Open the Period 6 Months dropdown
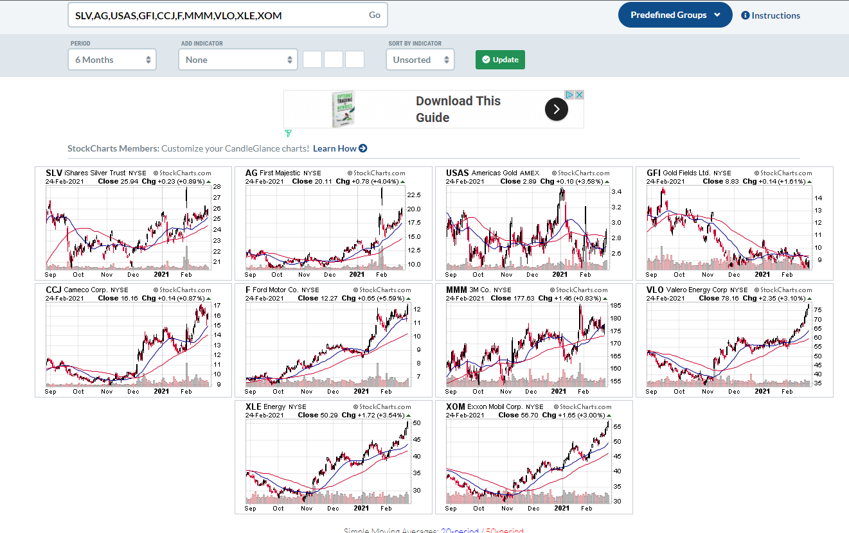The height and width of the screenshot is (533, 849). click(x=112, y=60)
